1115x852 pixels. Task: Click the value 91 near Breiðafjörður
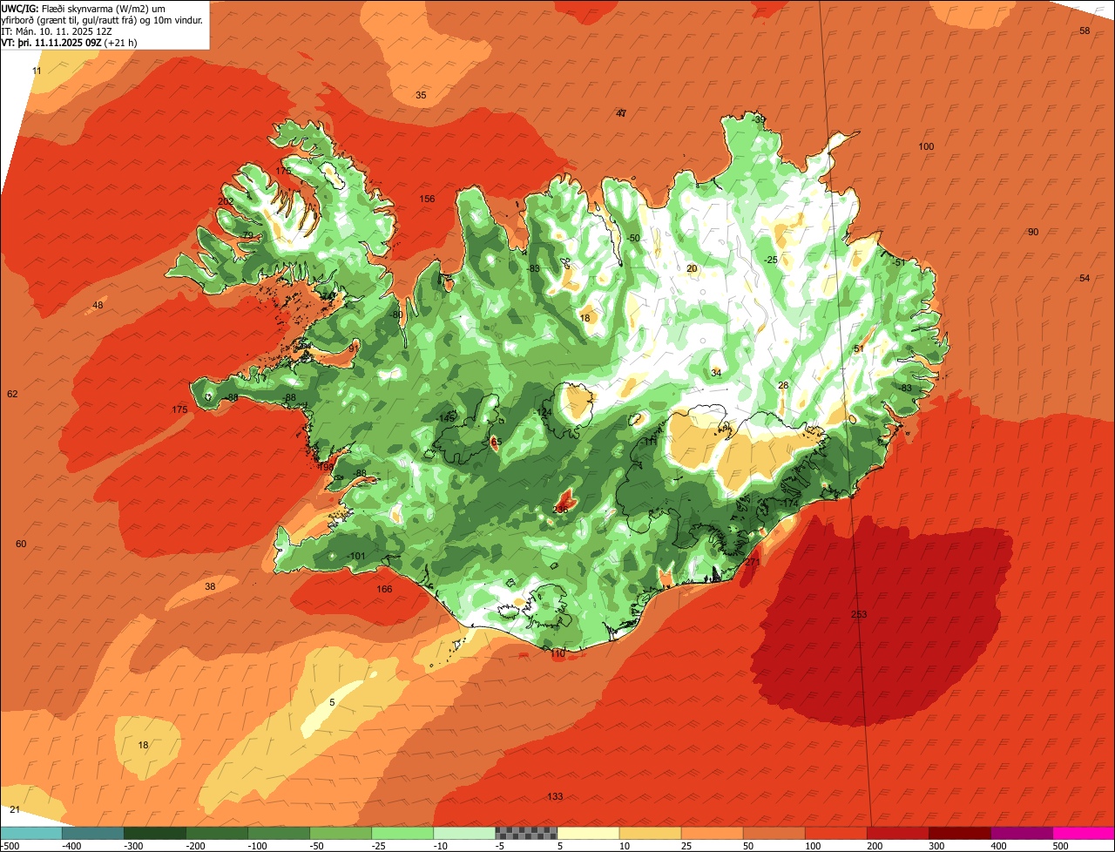coord(353,348)
